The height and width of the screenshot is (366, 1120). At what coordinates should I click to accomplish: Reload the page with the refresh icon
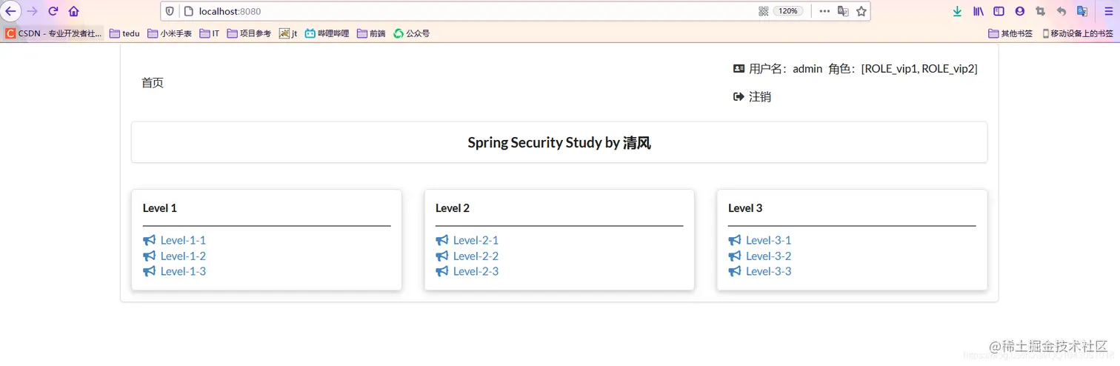(53, 11)
